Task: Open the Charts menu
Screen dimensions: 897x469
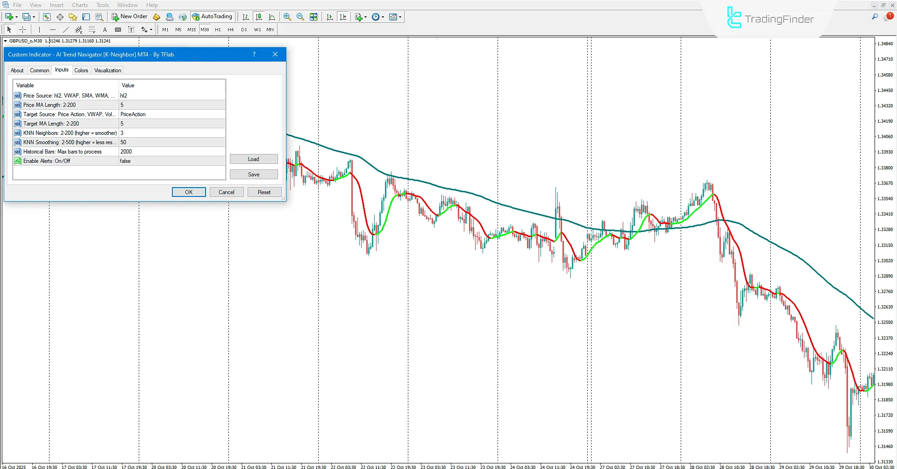Action: (x=79, y=5)
